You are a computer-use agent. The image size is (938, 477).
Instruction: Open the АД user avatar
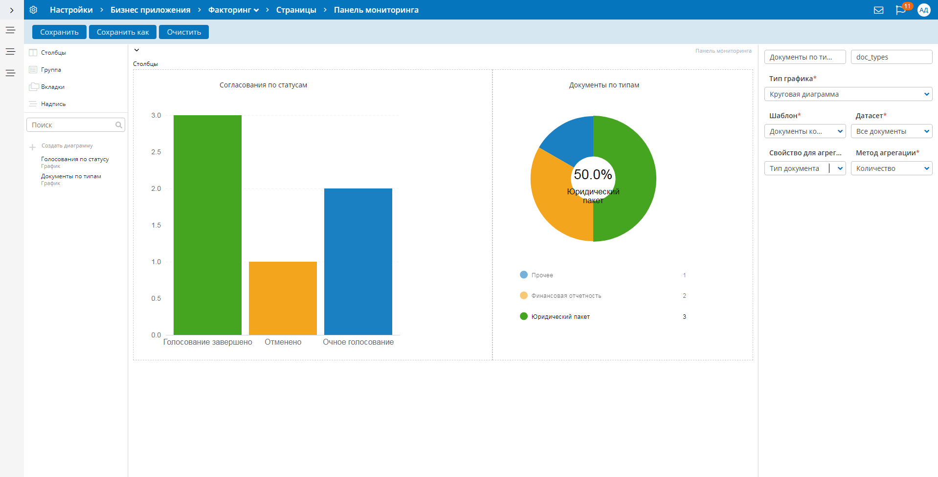tap(924, 10)
